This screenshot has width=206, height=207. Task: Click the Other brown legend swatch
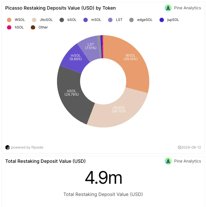[33, 27]
